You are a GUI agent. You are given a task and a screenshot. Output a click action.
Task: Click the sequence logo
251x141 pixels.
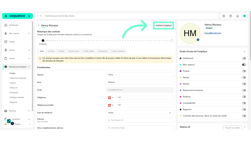click(x=15, y=16)
